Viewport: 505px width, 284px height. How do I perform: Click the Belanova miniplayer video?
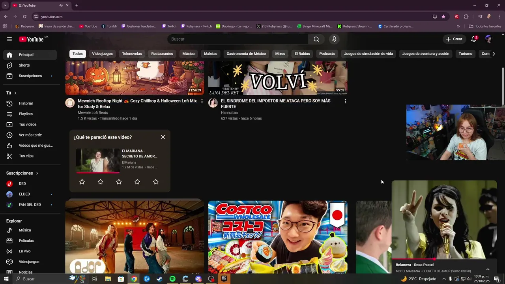[x=444, y=220]
